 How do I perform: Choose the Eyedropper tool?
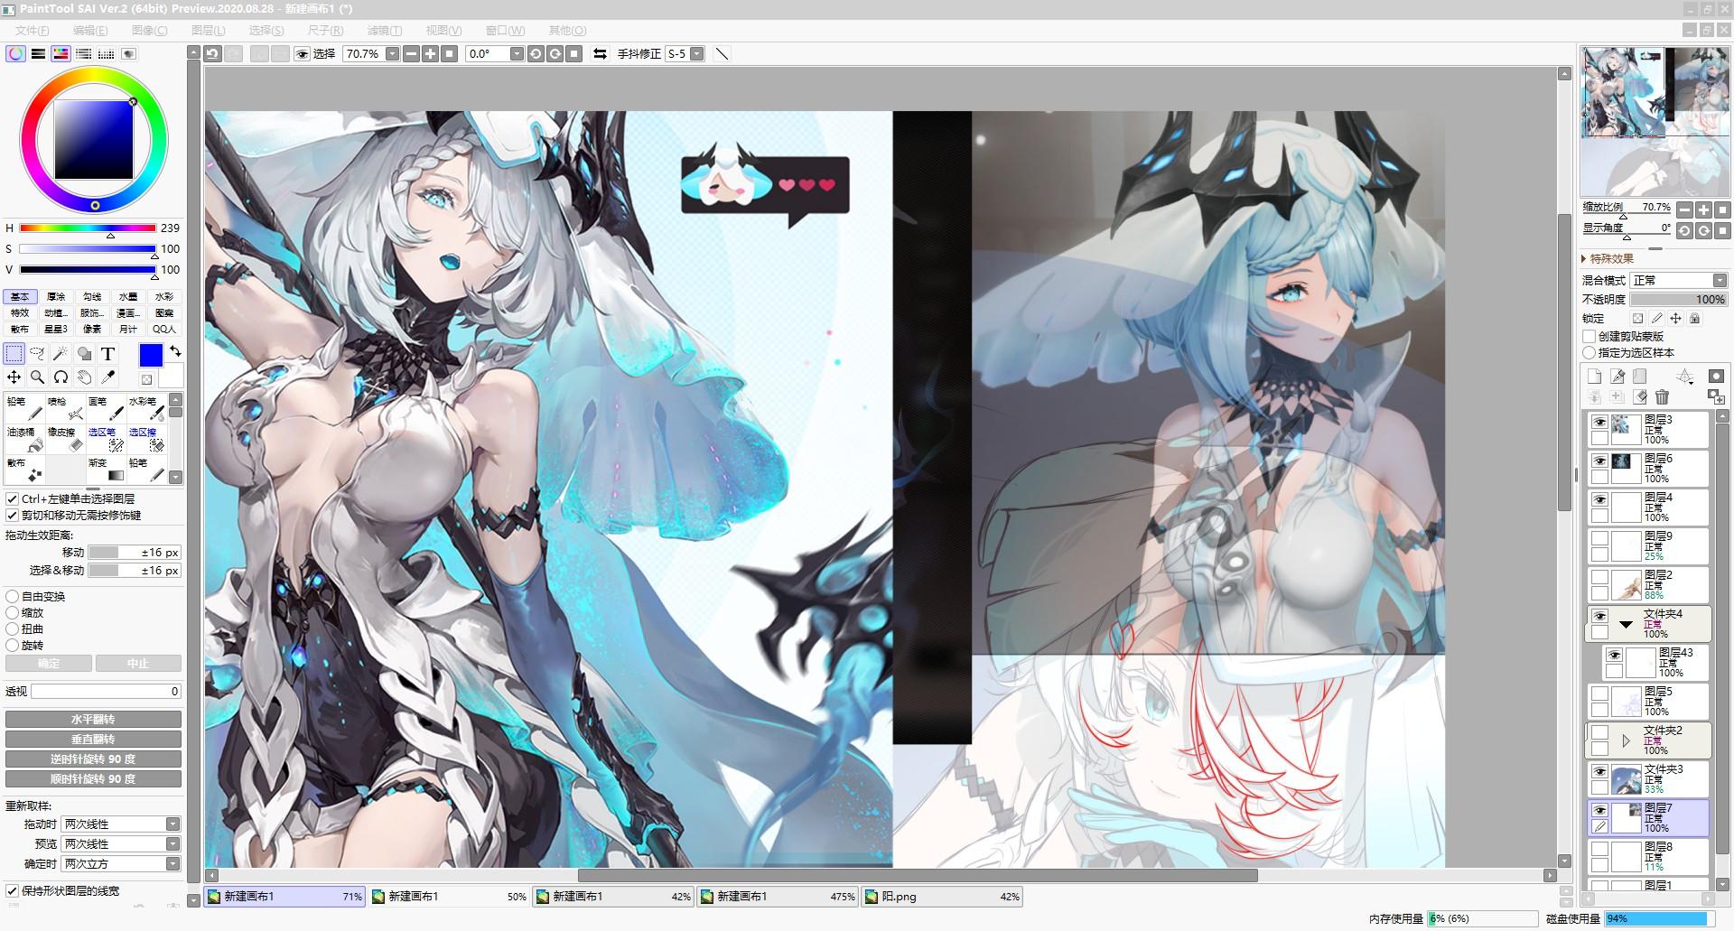tap(107, 377)
